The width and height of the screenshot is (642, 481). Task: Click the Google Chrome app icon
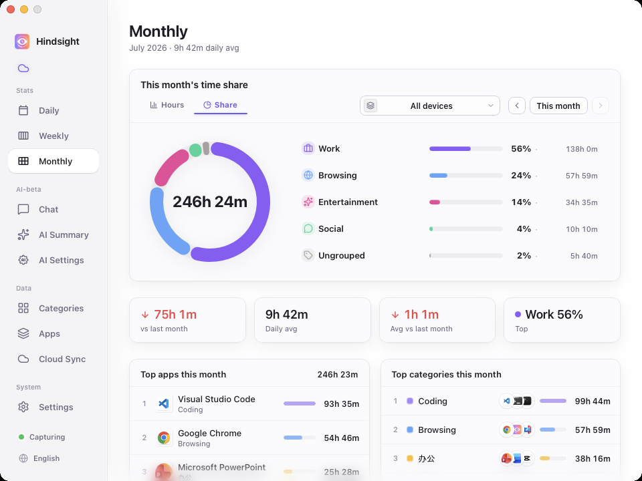164,438
